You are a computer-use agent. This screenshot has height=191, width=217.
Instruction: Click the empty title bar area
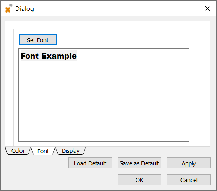pos(119,9)
